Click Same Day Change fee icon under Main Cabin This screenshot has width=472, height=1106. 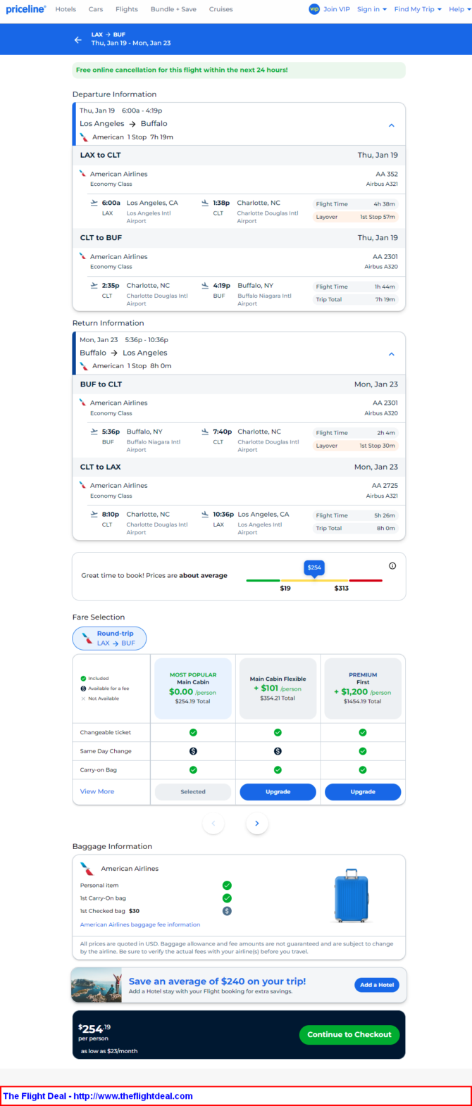pos(193,751)
